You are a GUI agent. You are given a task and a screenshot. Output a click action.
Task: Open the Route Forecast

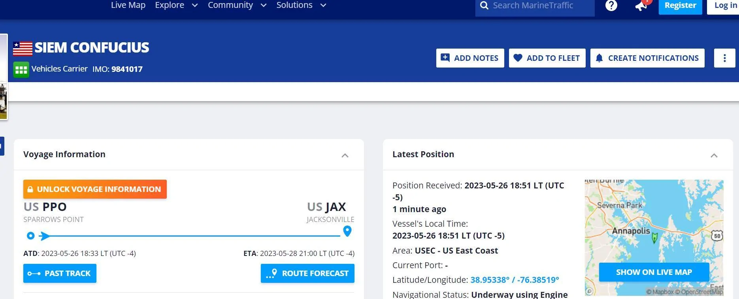[307, 273]
